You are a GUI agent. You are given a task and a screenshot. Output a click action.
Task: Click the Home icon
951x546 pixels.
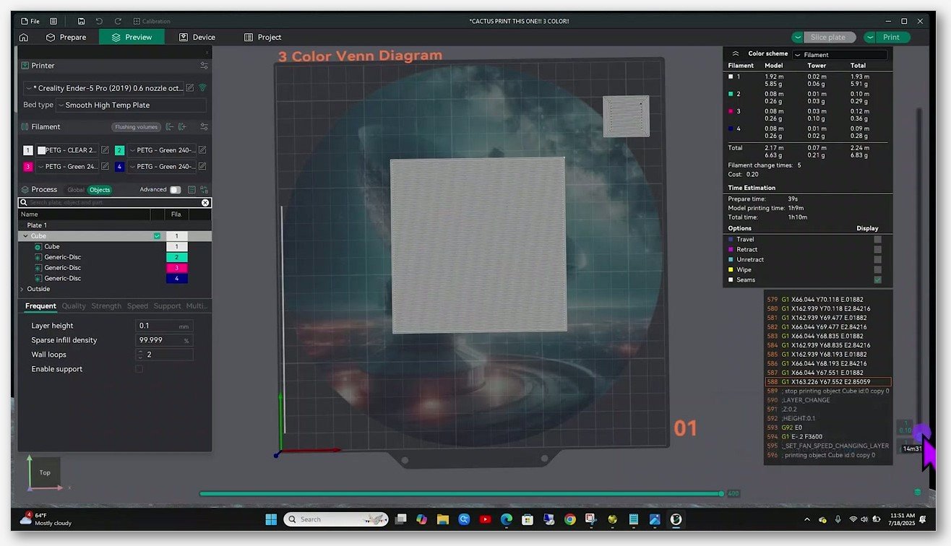click(24, 37)
